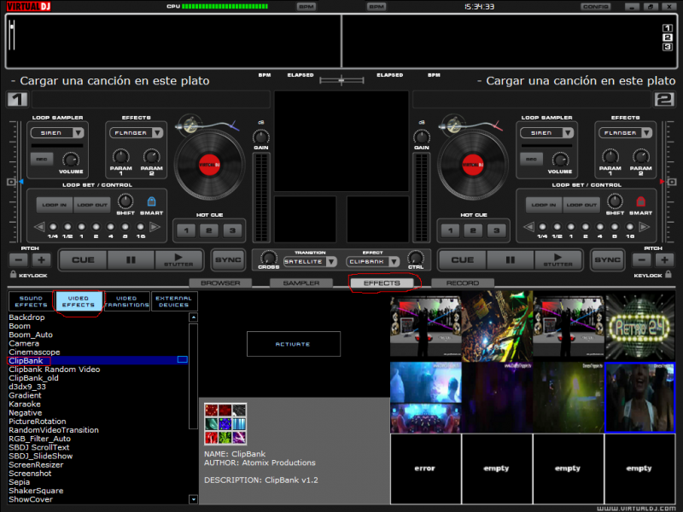Enable the left deck Keylock padlock

(13, 276)
